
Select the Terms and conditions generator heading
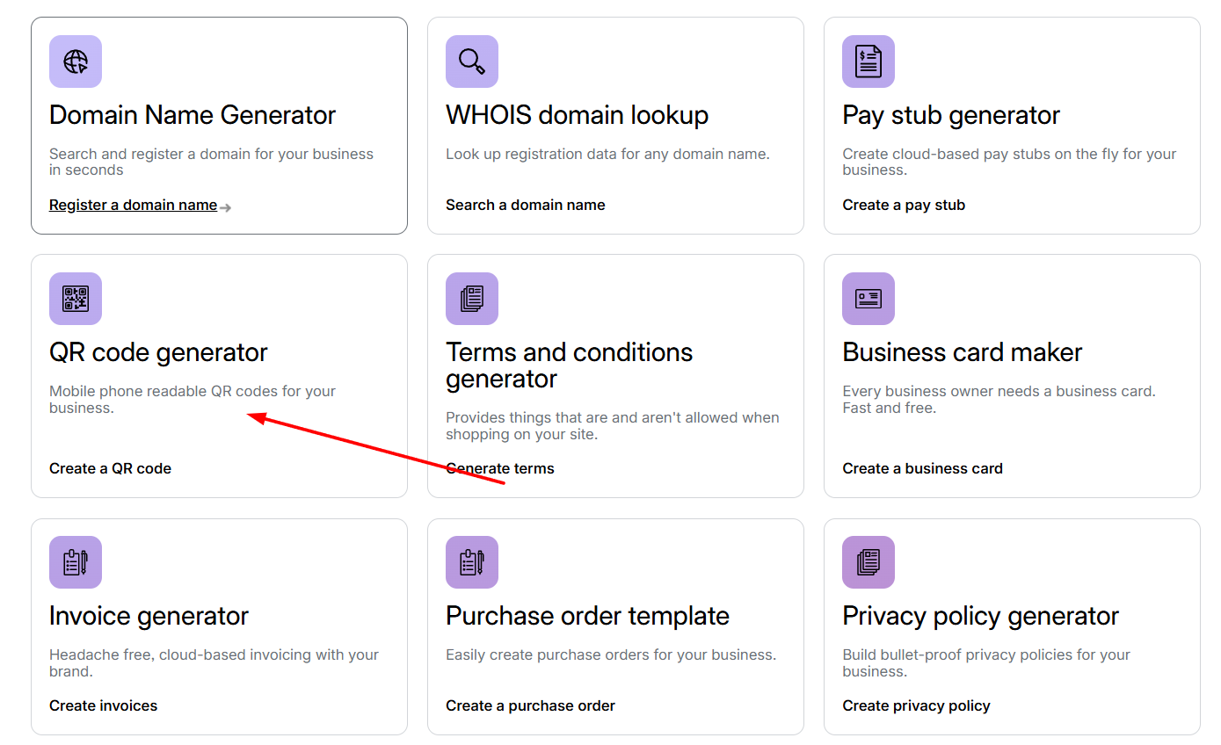click(x=570, y=365)
